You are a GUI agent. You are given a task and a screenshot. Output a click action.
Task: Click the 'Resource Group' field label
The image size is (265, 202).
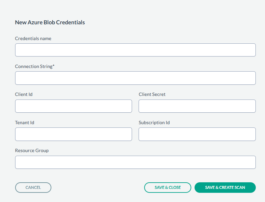tap(32, 150)
